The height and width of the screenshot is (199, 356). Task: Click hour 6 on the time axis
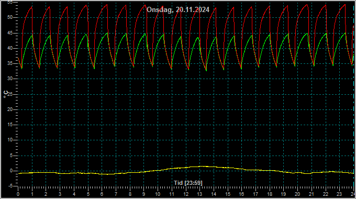click(x=102, y=194)
